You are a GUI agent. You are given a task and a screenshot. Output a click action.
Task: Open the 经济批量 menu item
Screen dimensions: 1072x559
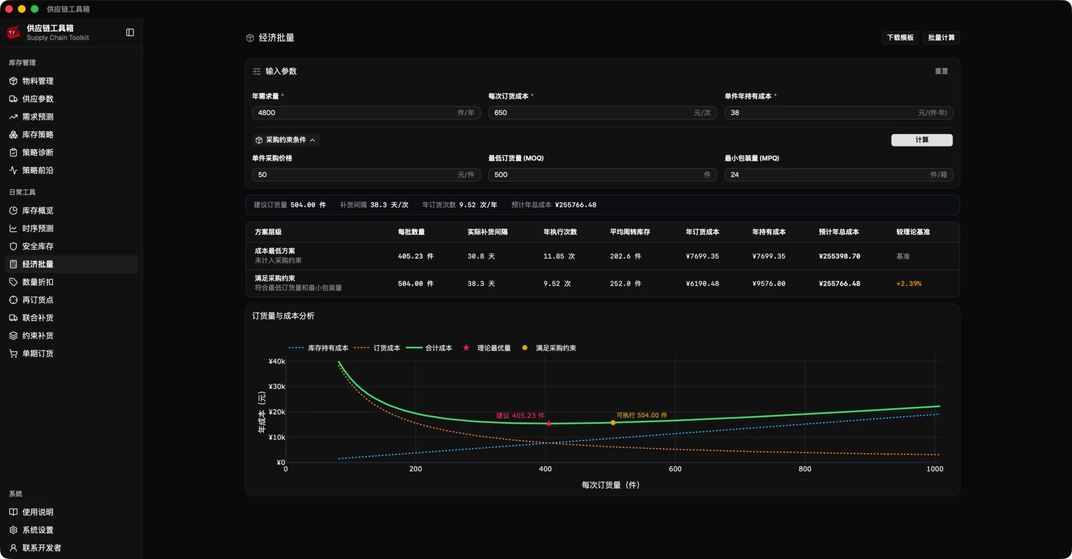coord(71,264)
